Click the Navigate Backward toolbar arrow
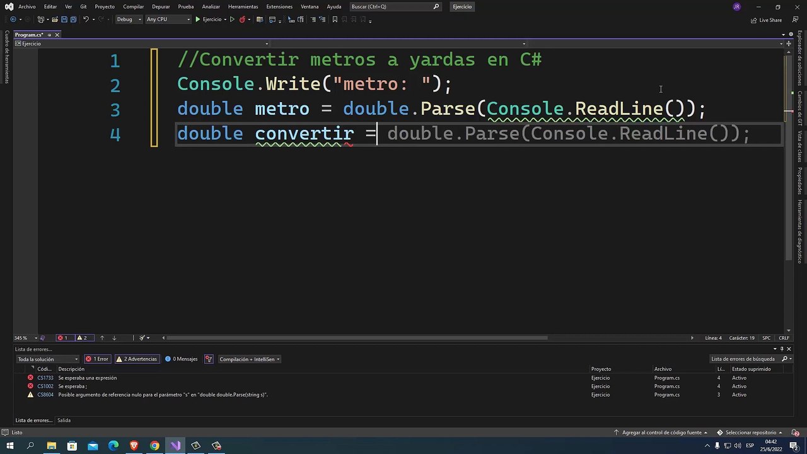This screenshot has height=454, width=807. tap(13, 20)
